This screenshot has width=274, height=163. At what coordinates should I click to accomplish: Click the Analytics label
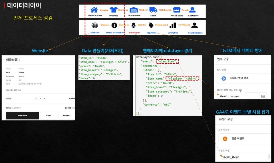pyautogui.click(x=173, y=33)
